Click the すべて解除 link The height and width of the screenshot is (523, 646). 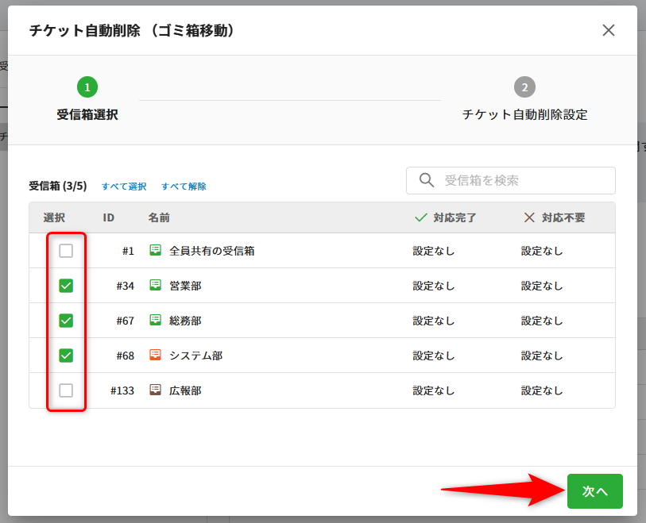click(x=184, y=187)
